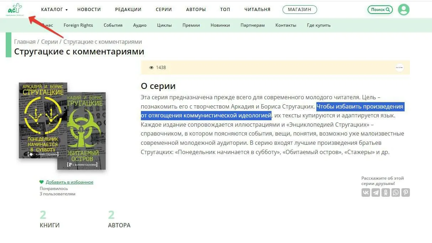432x243 pixels.
Task: Share the series via WhatsApp
Action: [x=396, y=192]
